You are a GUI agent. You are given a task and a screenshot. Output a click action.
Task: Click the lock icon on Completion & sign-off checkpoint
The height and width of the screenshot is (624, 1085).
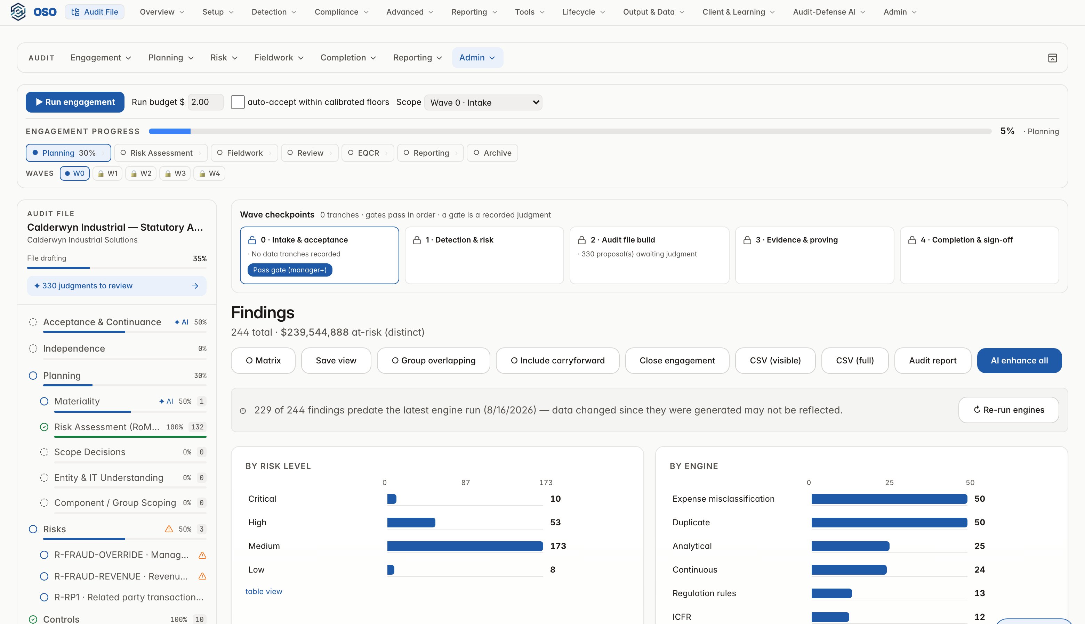912,240
